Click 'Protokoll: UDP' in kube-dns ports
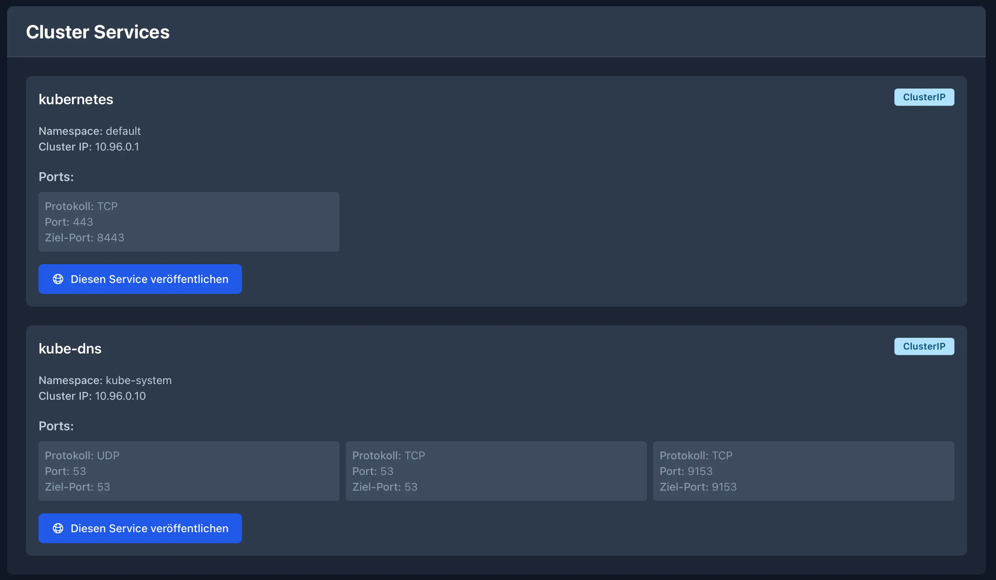This screenshot has width=996, height=580. (x=82, y=455)
